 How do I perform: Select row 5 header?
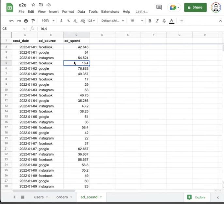[x=6, y=63]
